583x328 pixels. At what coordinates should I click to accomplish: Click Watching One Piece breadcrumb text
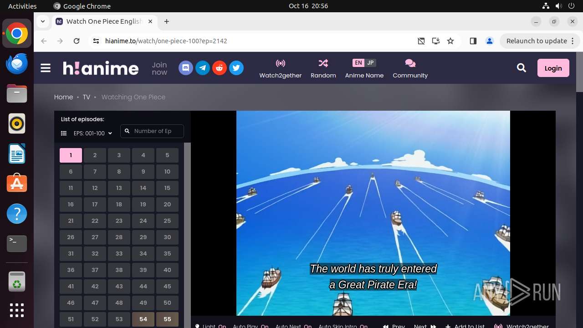tap(133, 97)
